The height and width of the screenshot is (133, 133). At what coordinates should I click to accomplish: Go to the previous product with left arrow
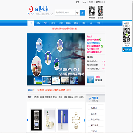coord(28,120)
